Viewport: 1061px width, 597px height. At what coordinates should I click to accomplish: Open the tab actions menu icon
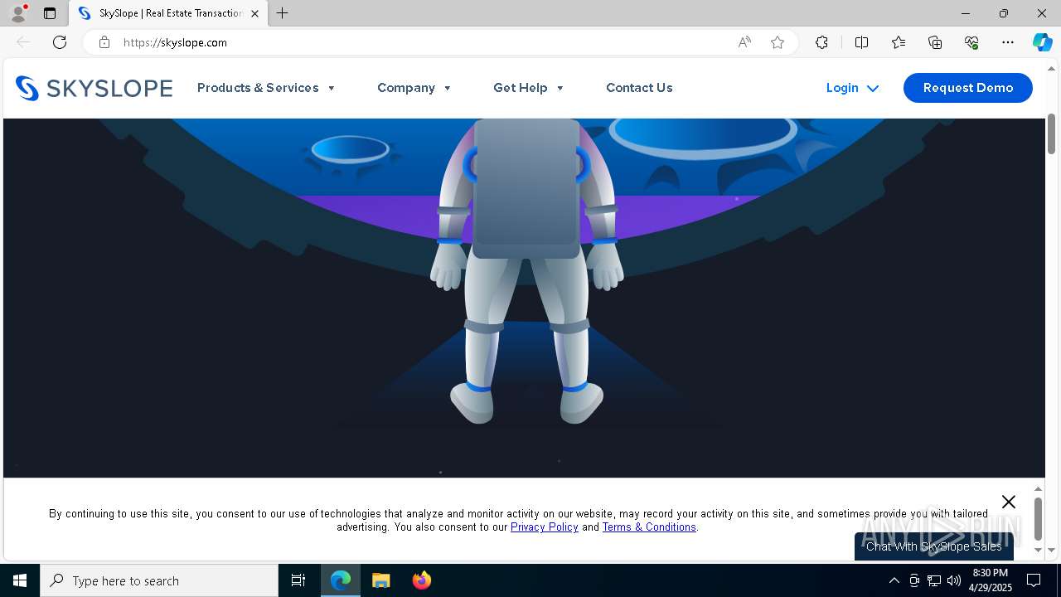50,13
